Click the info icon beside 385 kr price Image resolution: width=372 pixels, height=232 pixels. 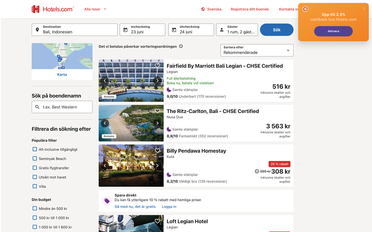(x=257, y=171)
